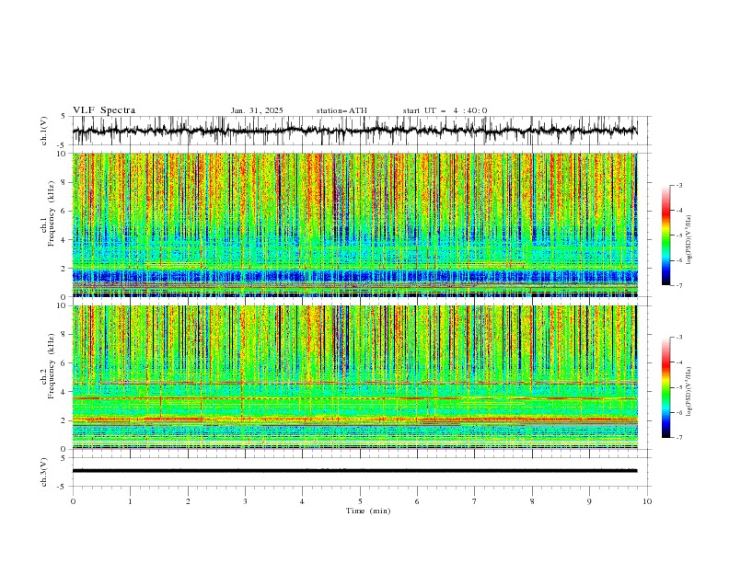The image size is (729, 563).
Task: Click the "-7" label on ch.1 color bar
Action: tap(679, 285)
